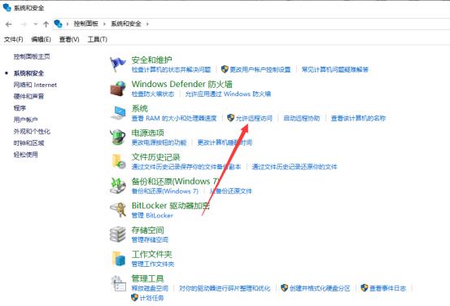This screenshot has height=306, width=450.
Task: Click 管理 BitLocker link
Action: click(x=152, y=216)
